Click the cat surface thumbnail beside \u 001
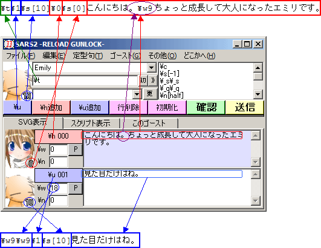 pyautogui.click(x=20, y=188)
